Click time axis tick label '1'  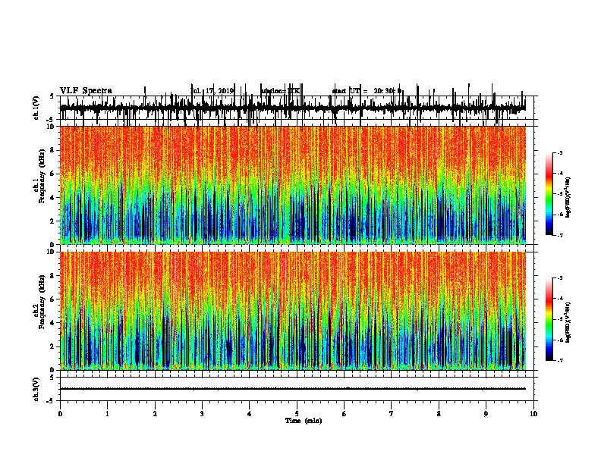(x=107, y=413)
